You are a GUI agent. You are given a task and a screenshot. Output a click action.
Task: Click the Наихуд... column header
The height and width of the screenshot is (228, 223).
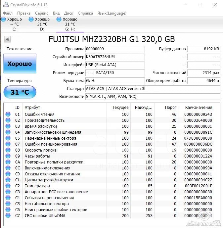143,108
